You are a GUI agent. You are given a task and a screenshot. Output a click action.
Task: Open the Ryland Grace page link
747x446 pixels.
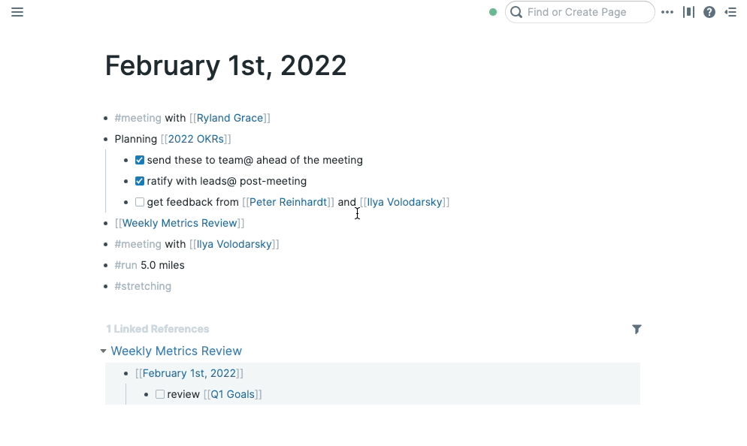230,118
